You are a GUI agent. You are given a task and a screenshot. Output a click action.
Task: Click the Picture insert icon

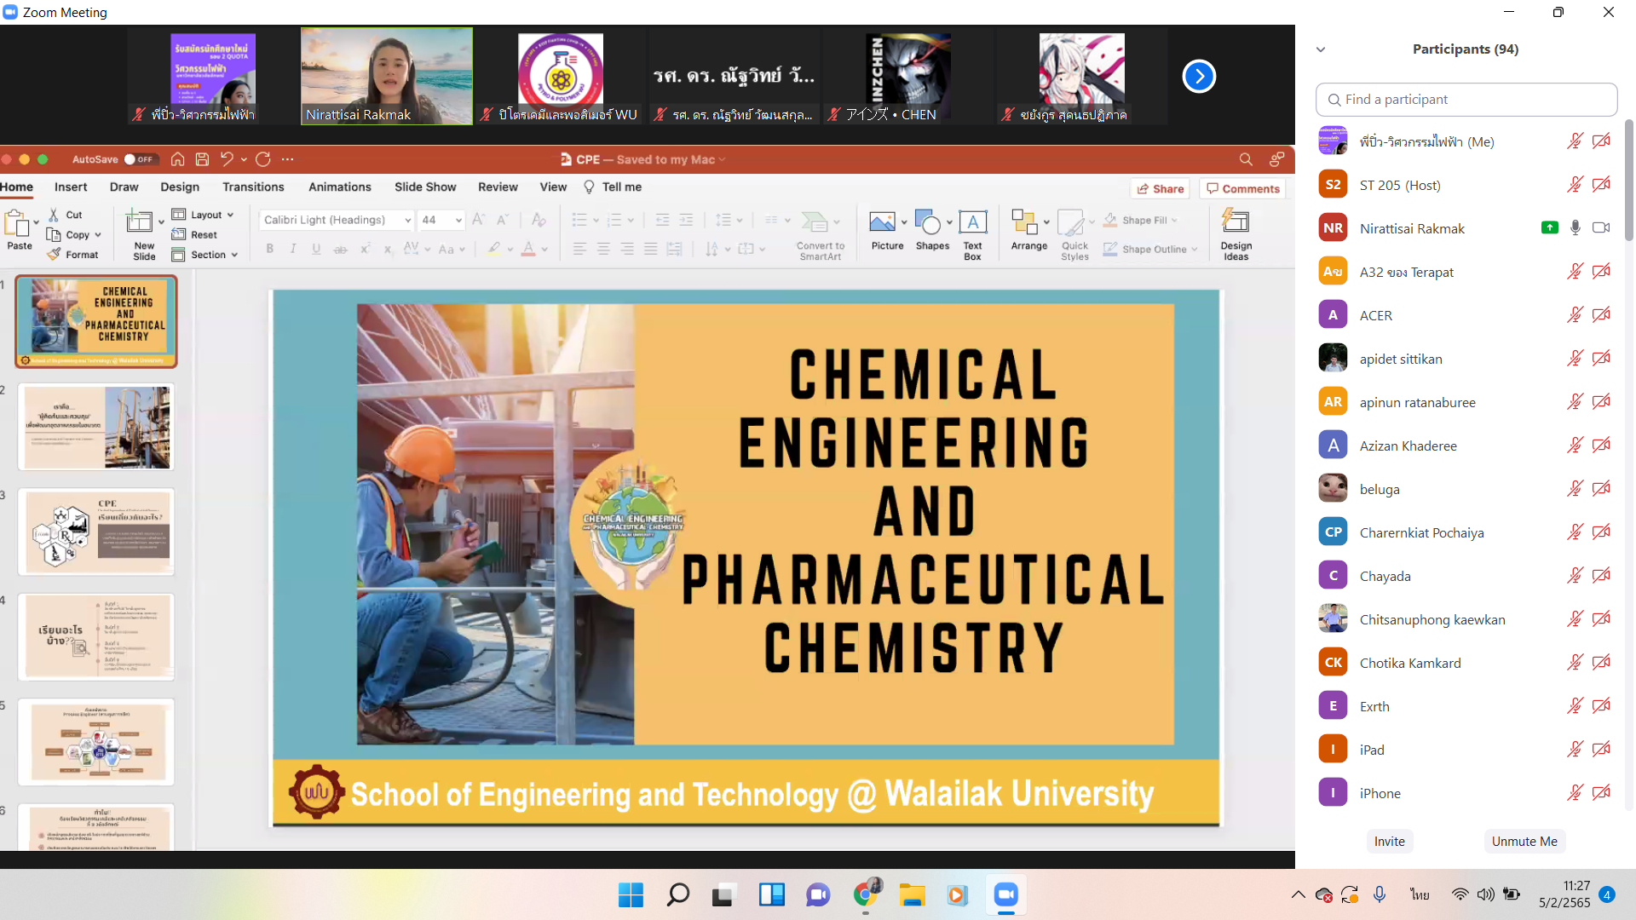click(x=882, y=223)
